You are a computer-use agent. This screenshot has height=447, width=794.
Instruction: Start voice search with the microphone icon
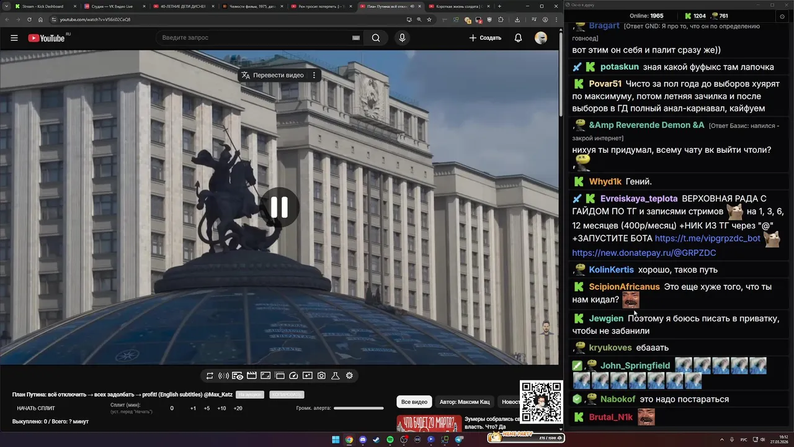point(402,38)
